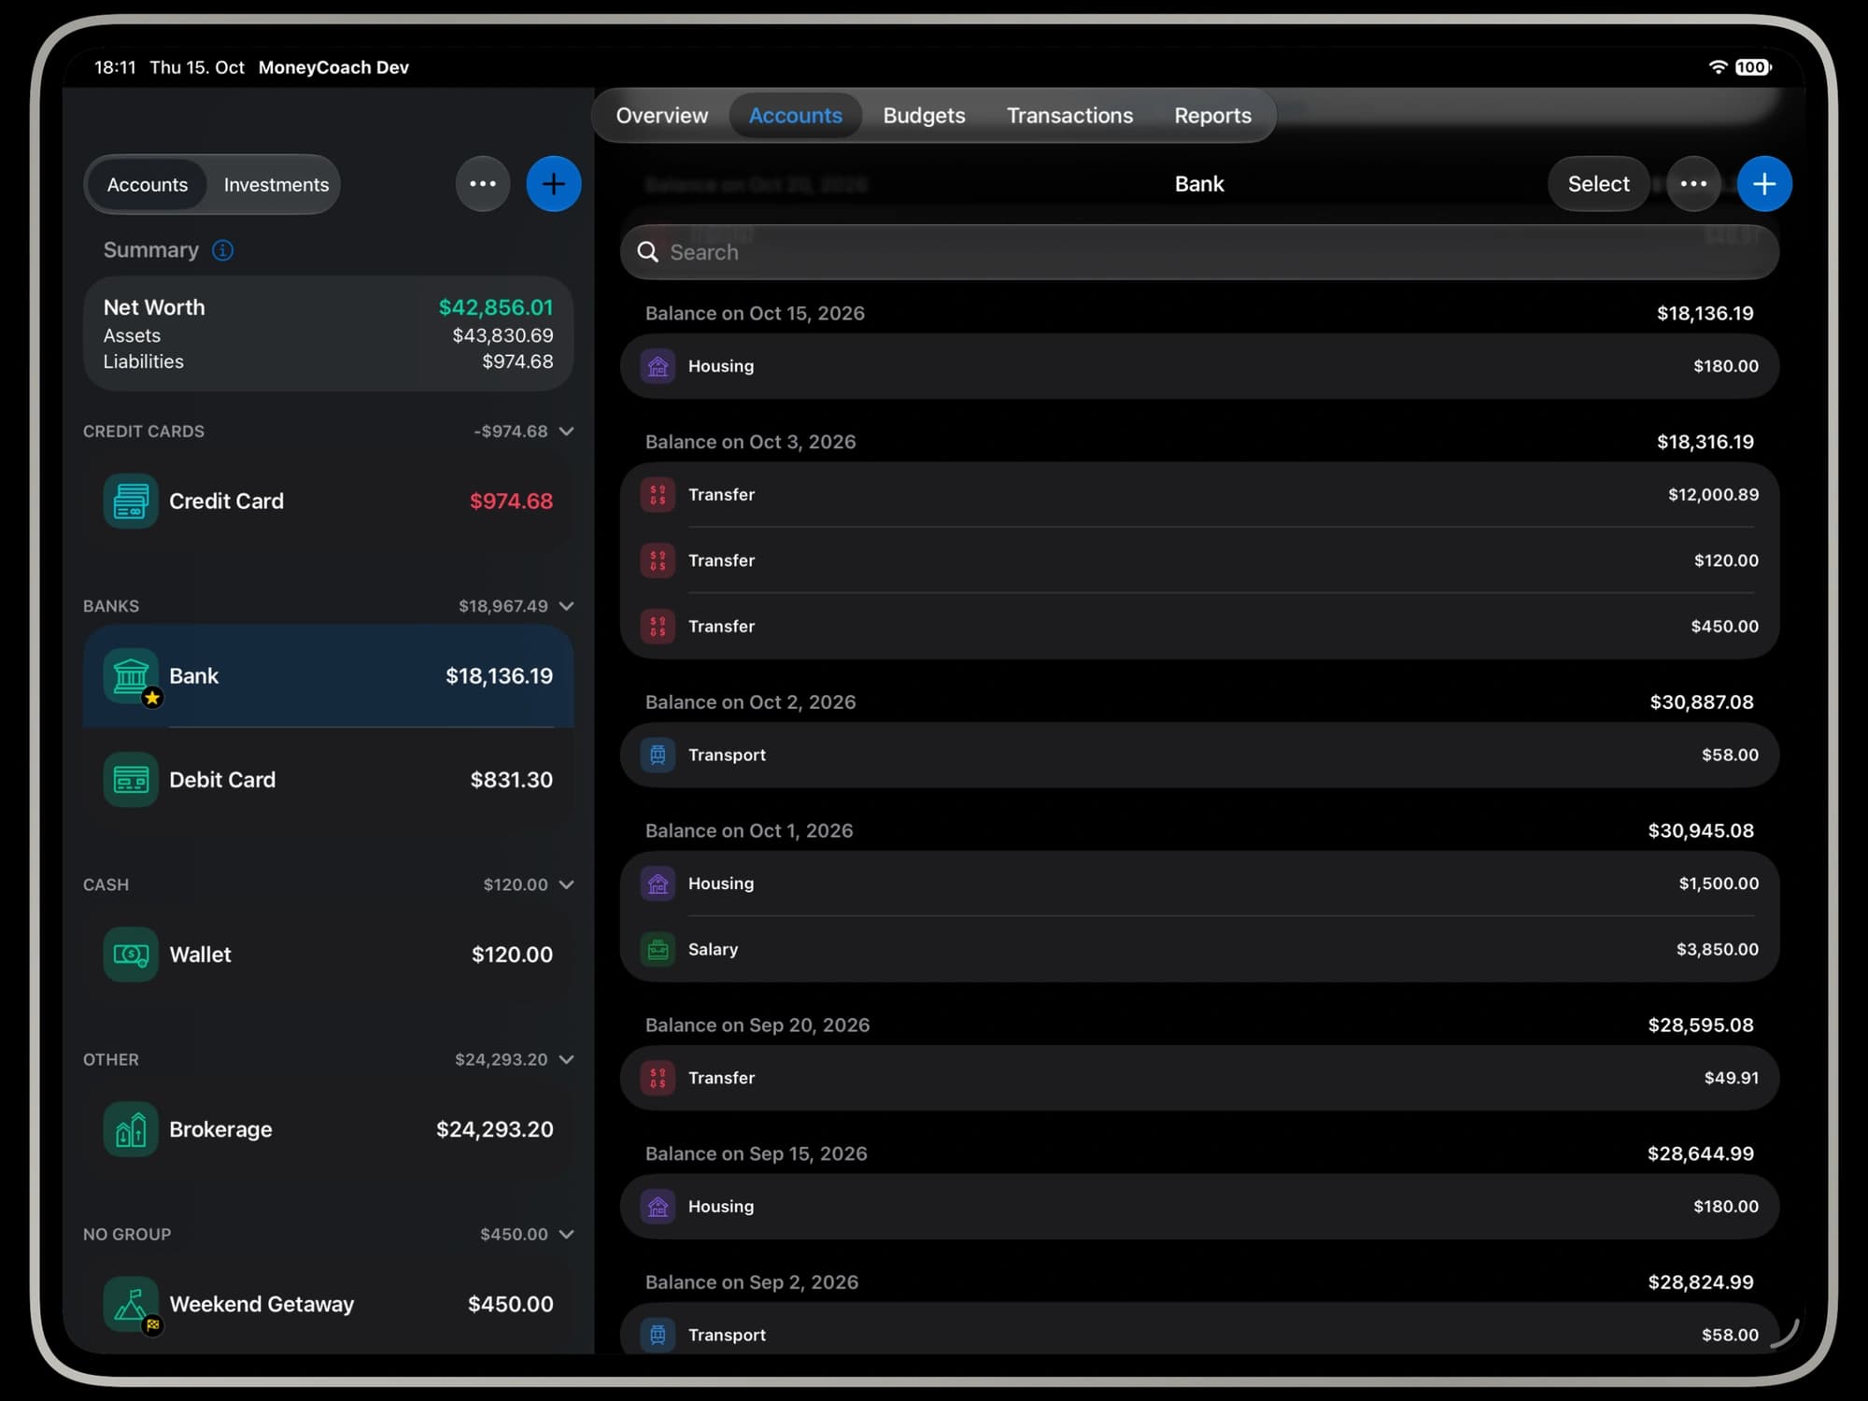1868x1401 pixels.
Task: Open the $49.91 Transfer on Sep 20
Action: tap(1199, 1078)
